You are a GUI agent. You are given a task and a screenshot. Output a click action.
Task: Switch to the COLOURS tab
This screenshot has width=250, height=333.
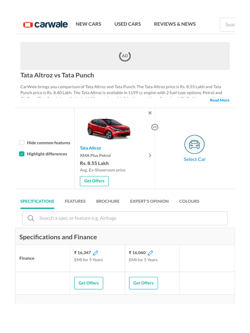(x=189, y=201)
